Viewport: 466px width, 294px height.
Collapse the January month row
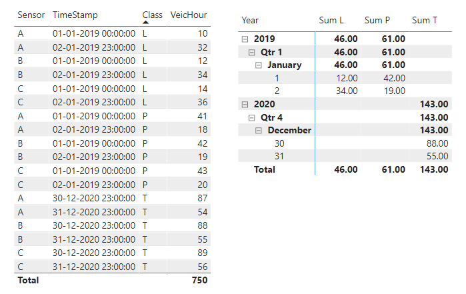click(259, 65)
